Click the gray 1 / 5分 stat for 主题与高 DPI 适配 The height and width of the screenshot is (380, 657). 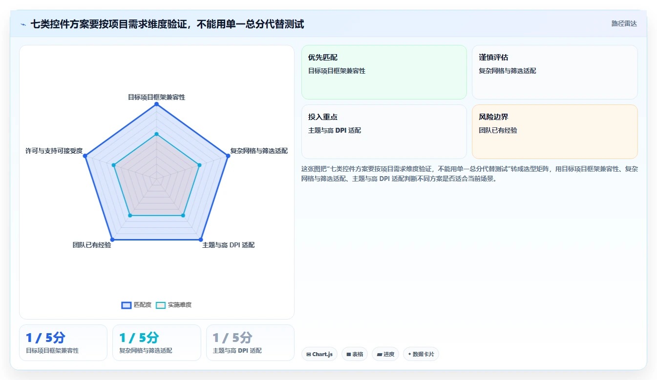pyautogui.click(x=233, y=338)
